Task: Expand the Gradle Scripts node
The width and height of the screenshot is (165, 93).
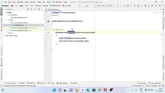Action: [4, 36]
